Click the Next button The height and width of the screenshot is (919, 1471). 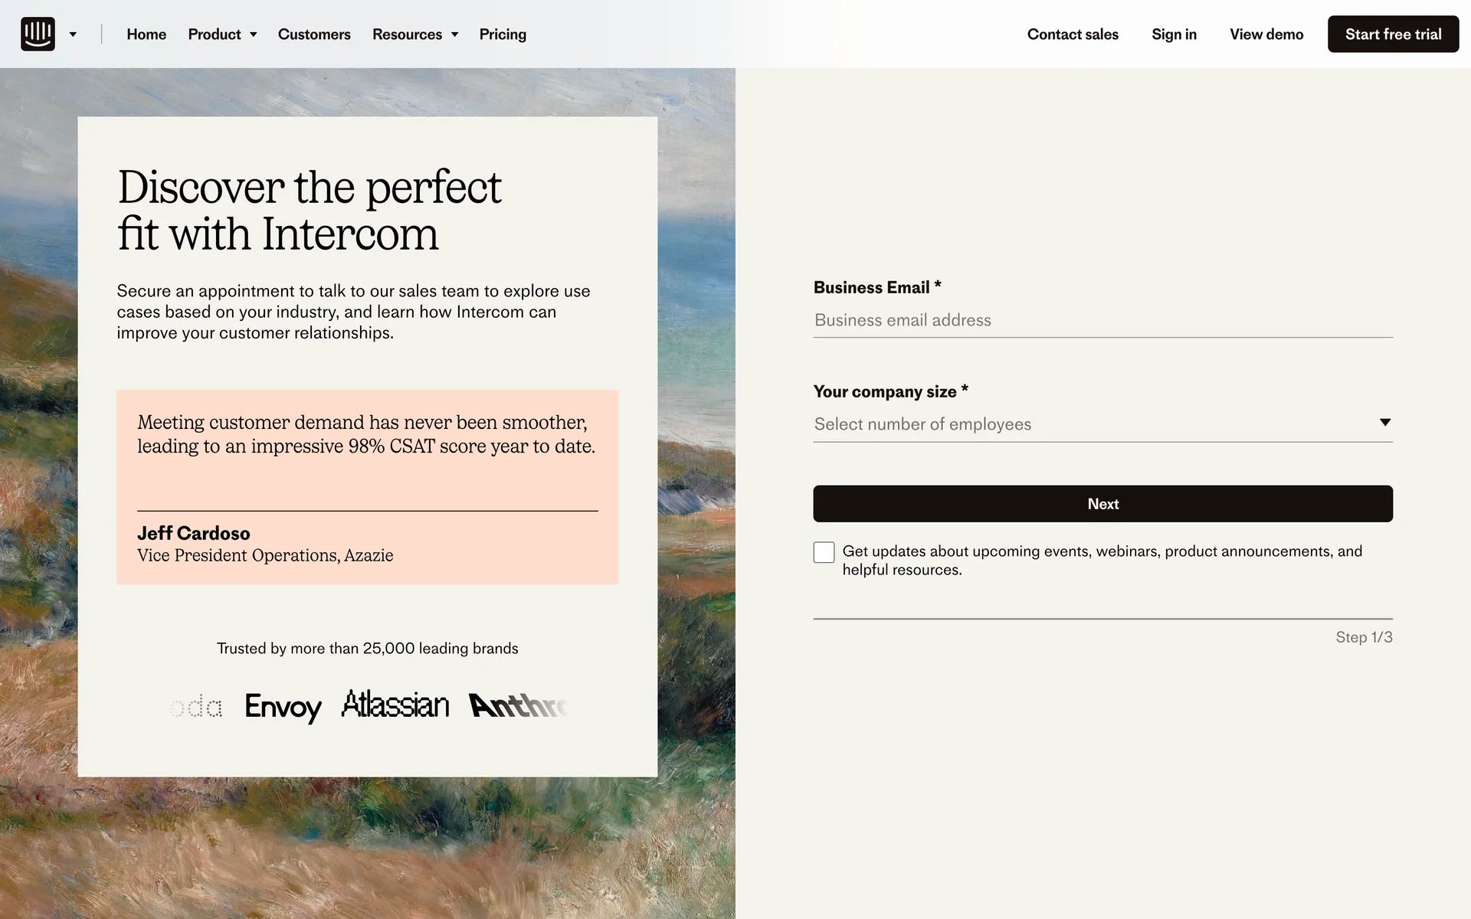pyautogui.click(x=1102, y=504)
